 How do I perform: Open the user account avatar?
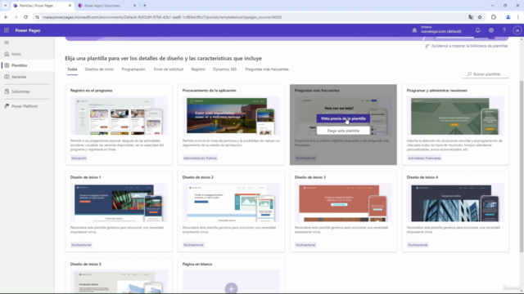point(517,30)
